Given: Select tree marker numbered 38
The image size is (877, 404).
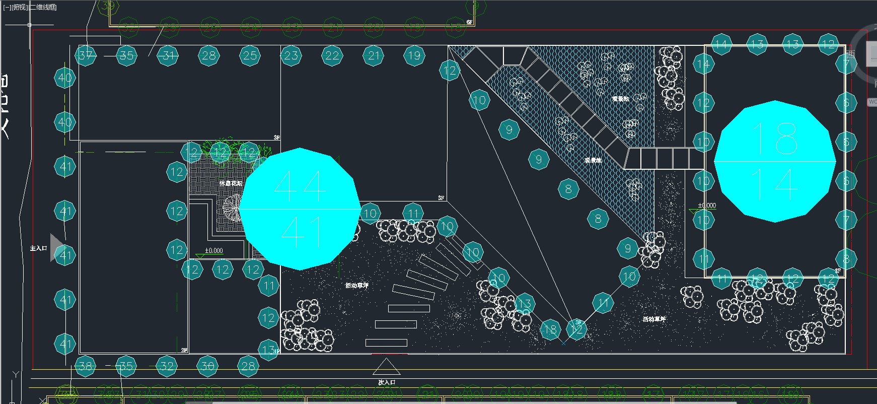Looking at the screenshot, I should point(86,366).
